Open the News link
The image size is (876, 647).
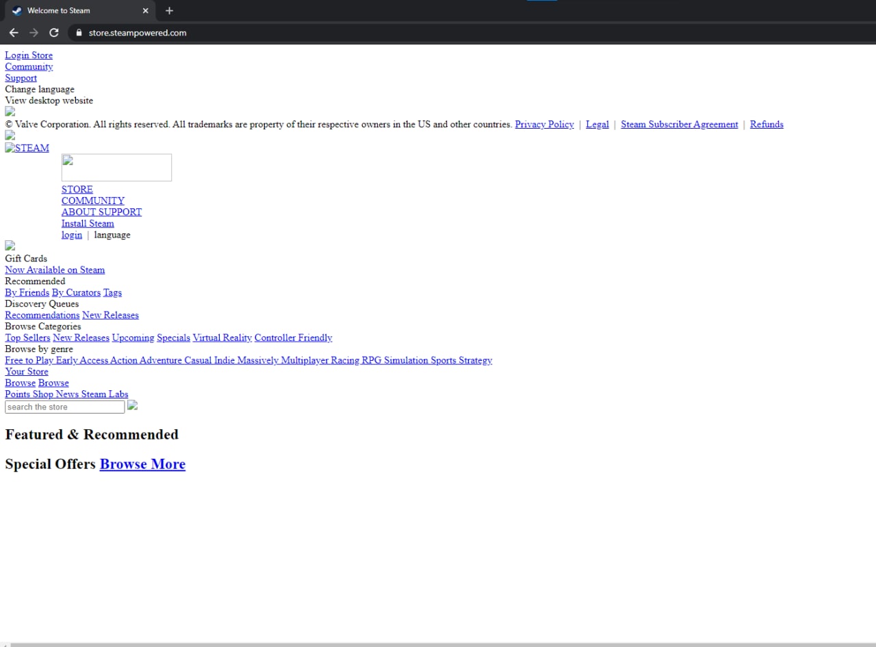click(67, 394)
